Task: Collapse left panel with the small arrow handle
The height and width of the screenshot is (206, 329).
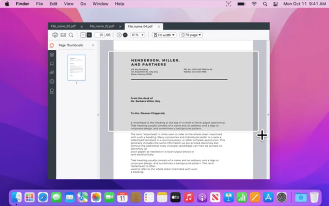Action: 98,115
